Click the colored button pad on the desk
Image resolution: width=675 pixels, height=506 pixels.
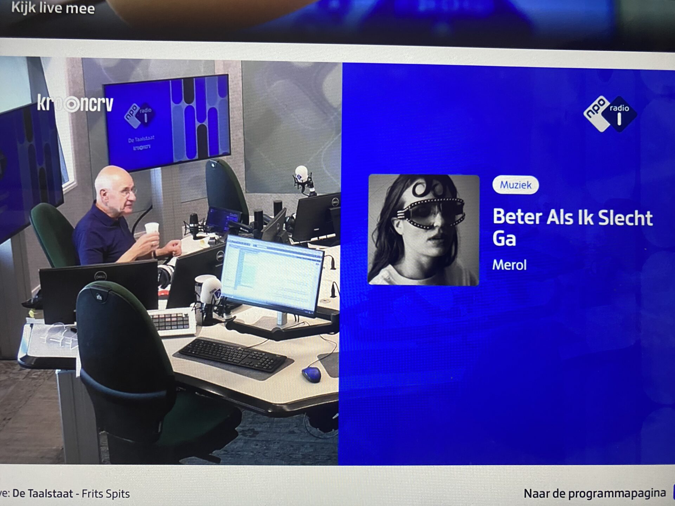171,321
